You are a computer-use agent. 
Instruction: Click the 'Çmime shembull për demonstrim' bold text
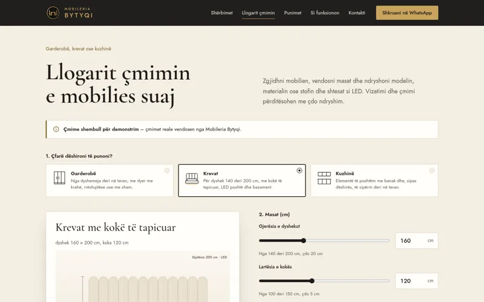coord(101,129)
